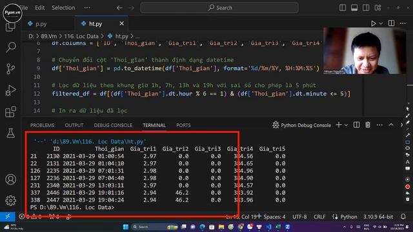Select the text A annotation tool
Screen dimensions: 413x232
tap(407, 162)
